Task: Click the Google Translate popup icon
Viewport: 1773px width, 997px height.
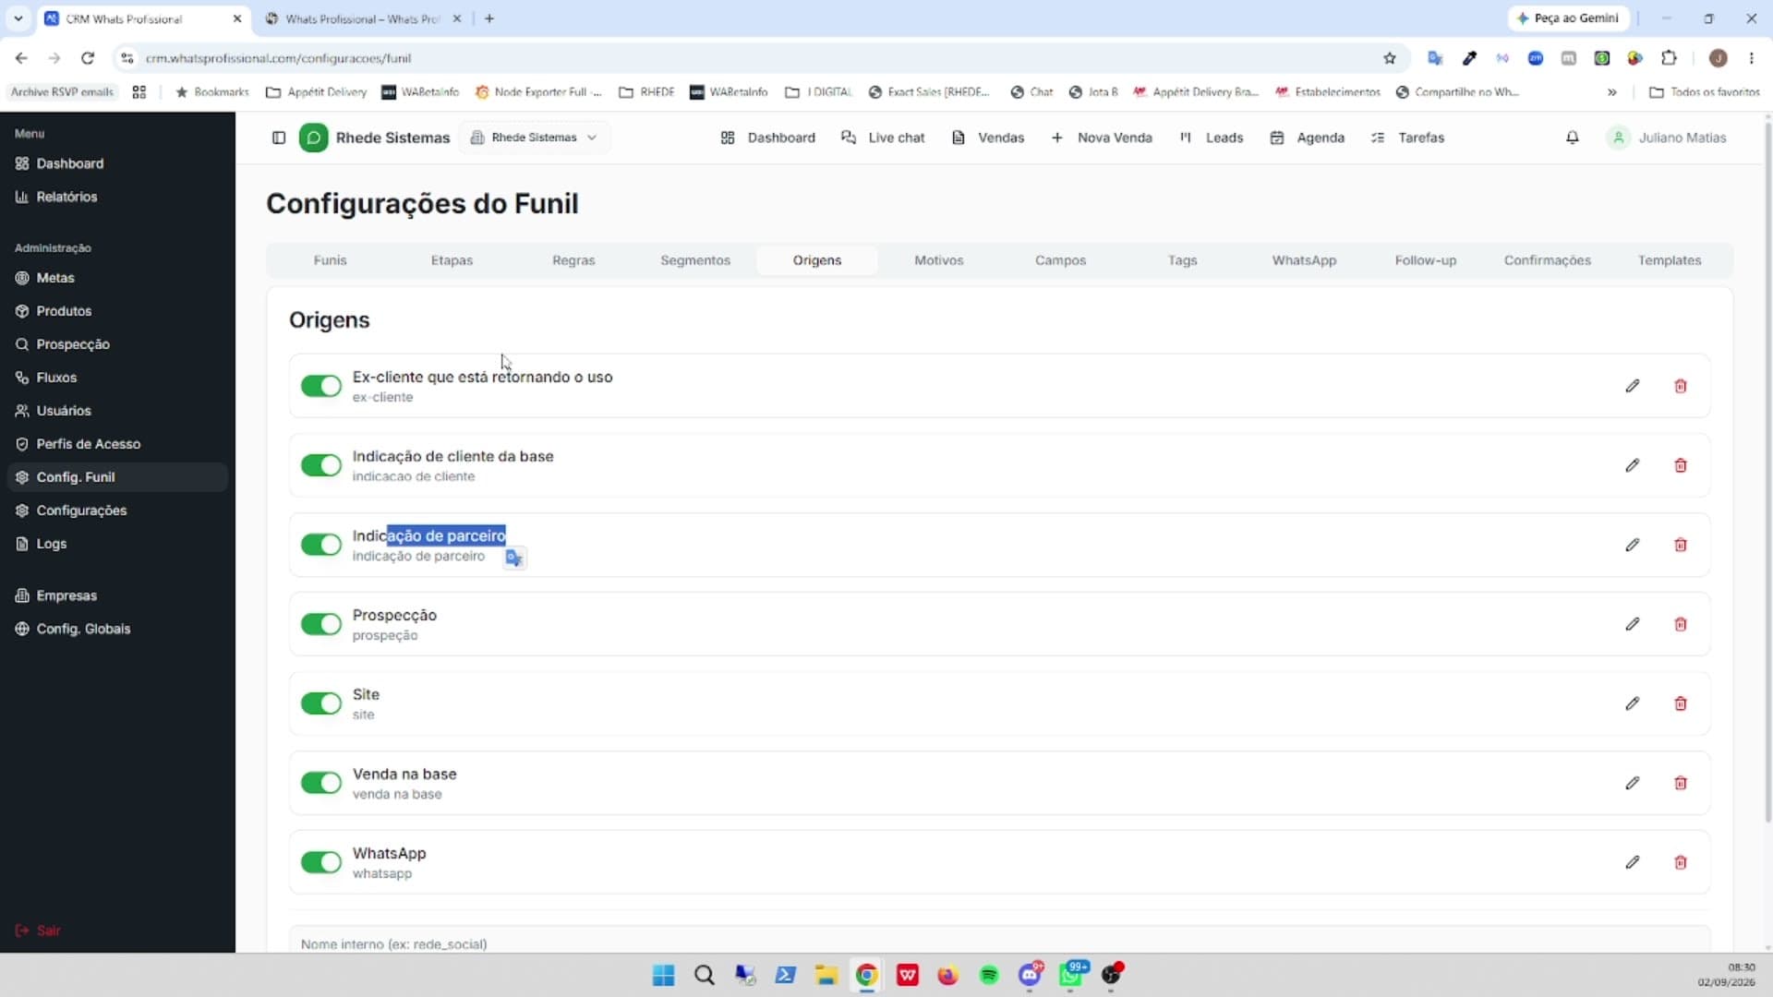Action: 514,558
